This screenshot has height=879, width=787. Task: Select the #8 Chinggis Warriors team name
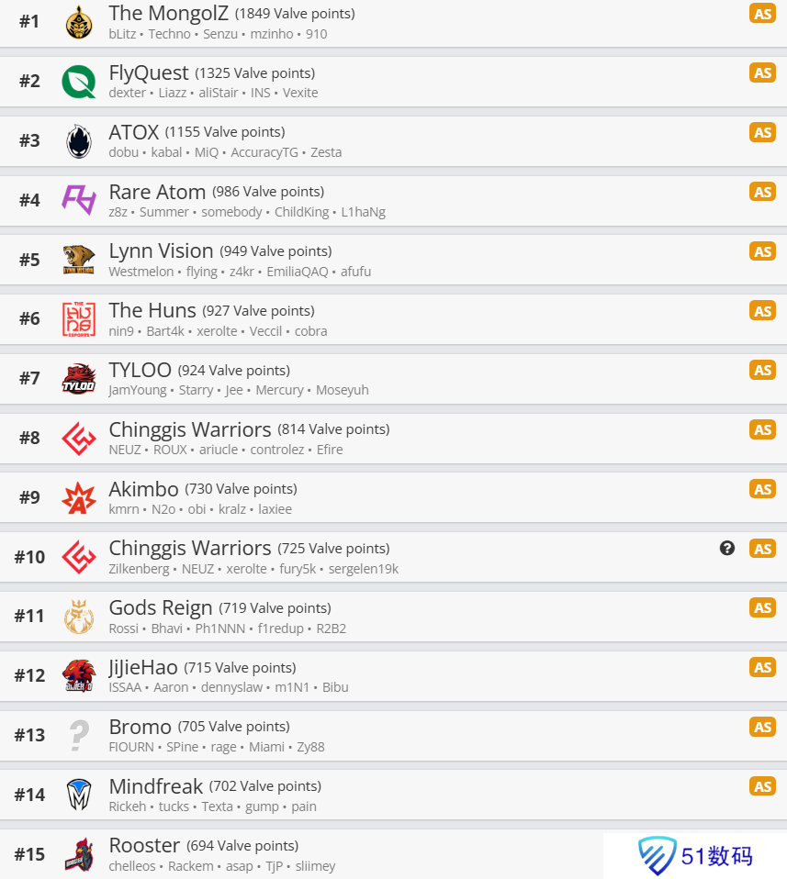190,429
